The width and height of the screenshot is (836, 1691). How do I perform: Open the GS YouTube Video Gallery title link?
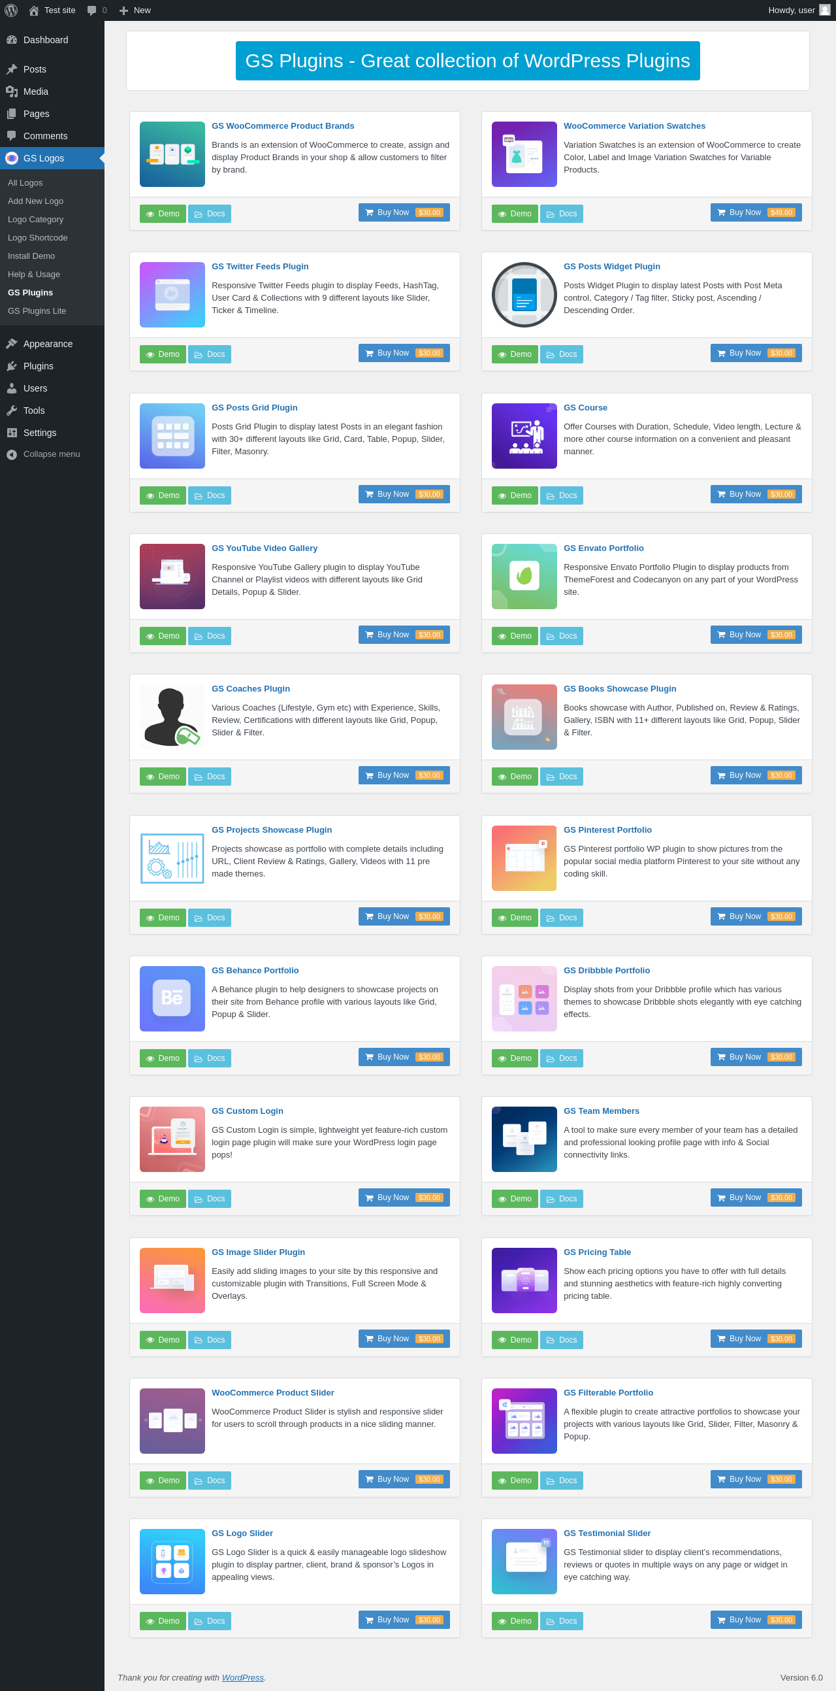coord(265,548)
